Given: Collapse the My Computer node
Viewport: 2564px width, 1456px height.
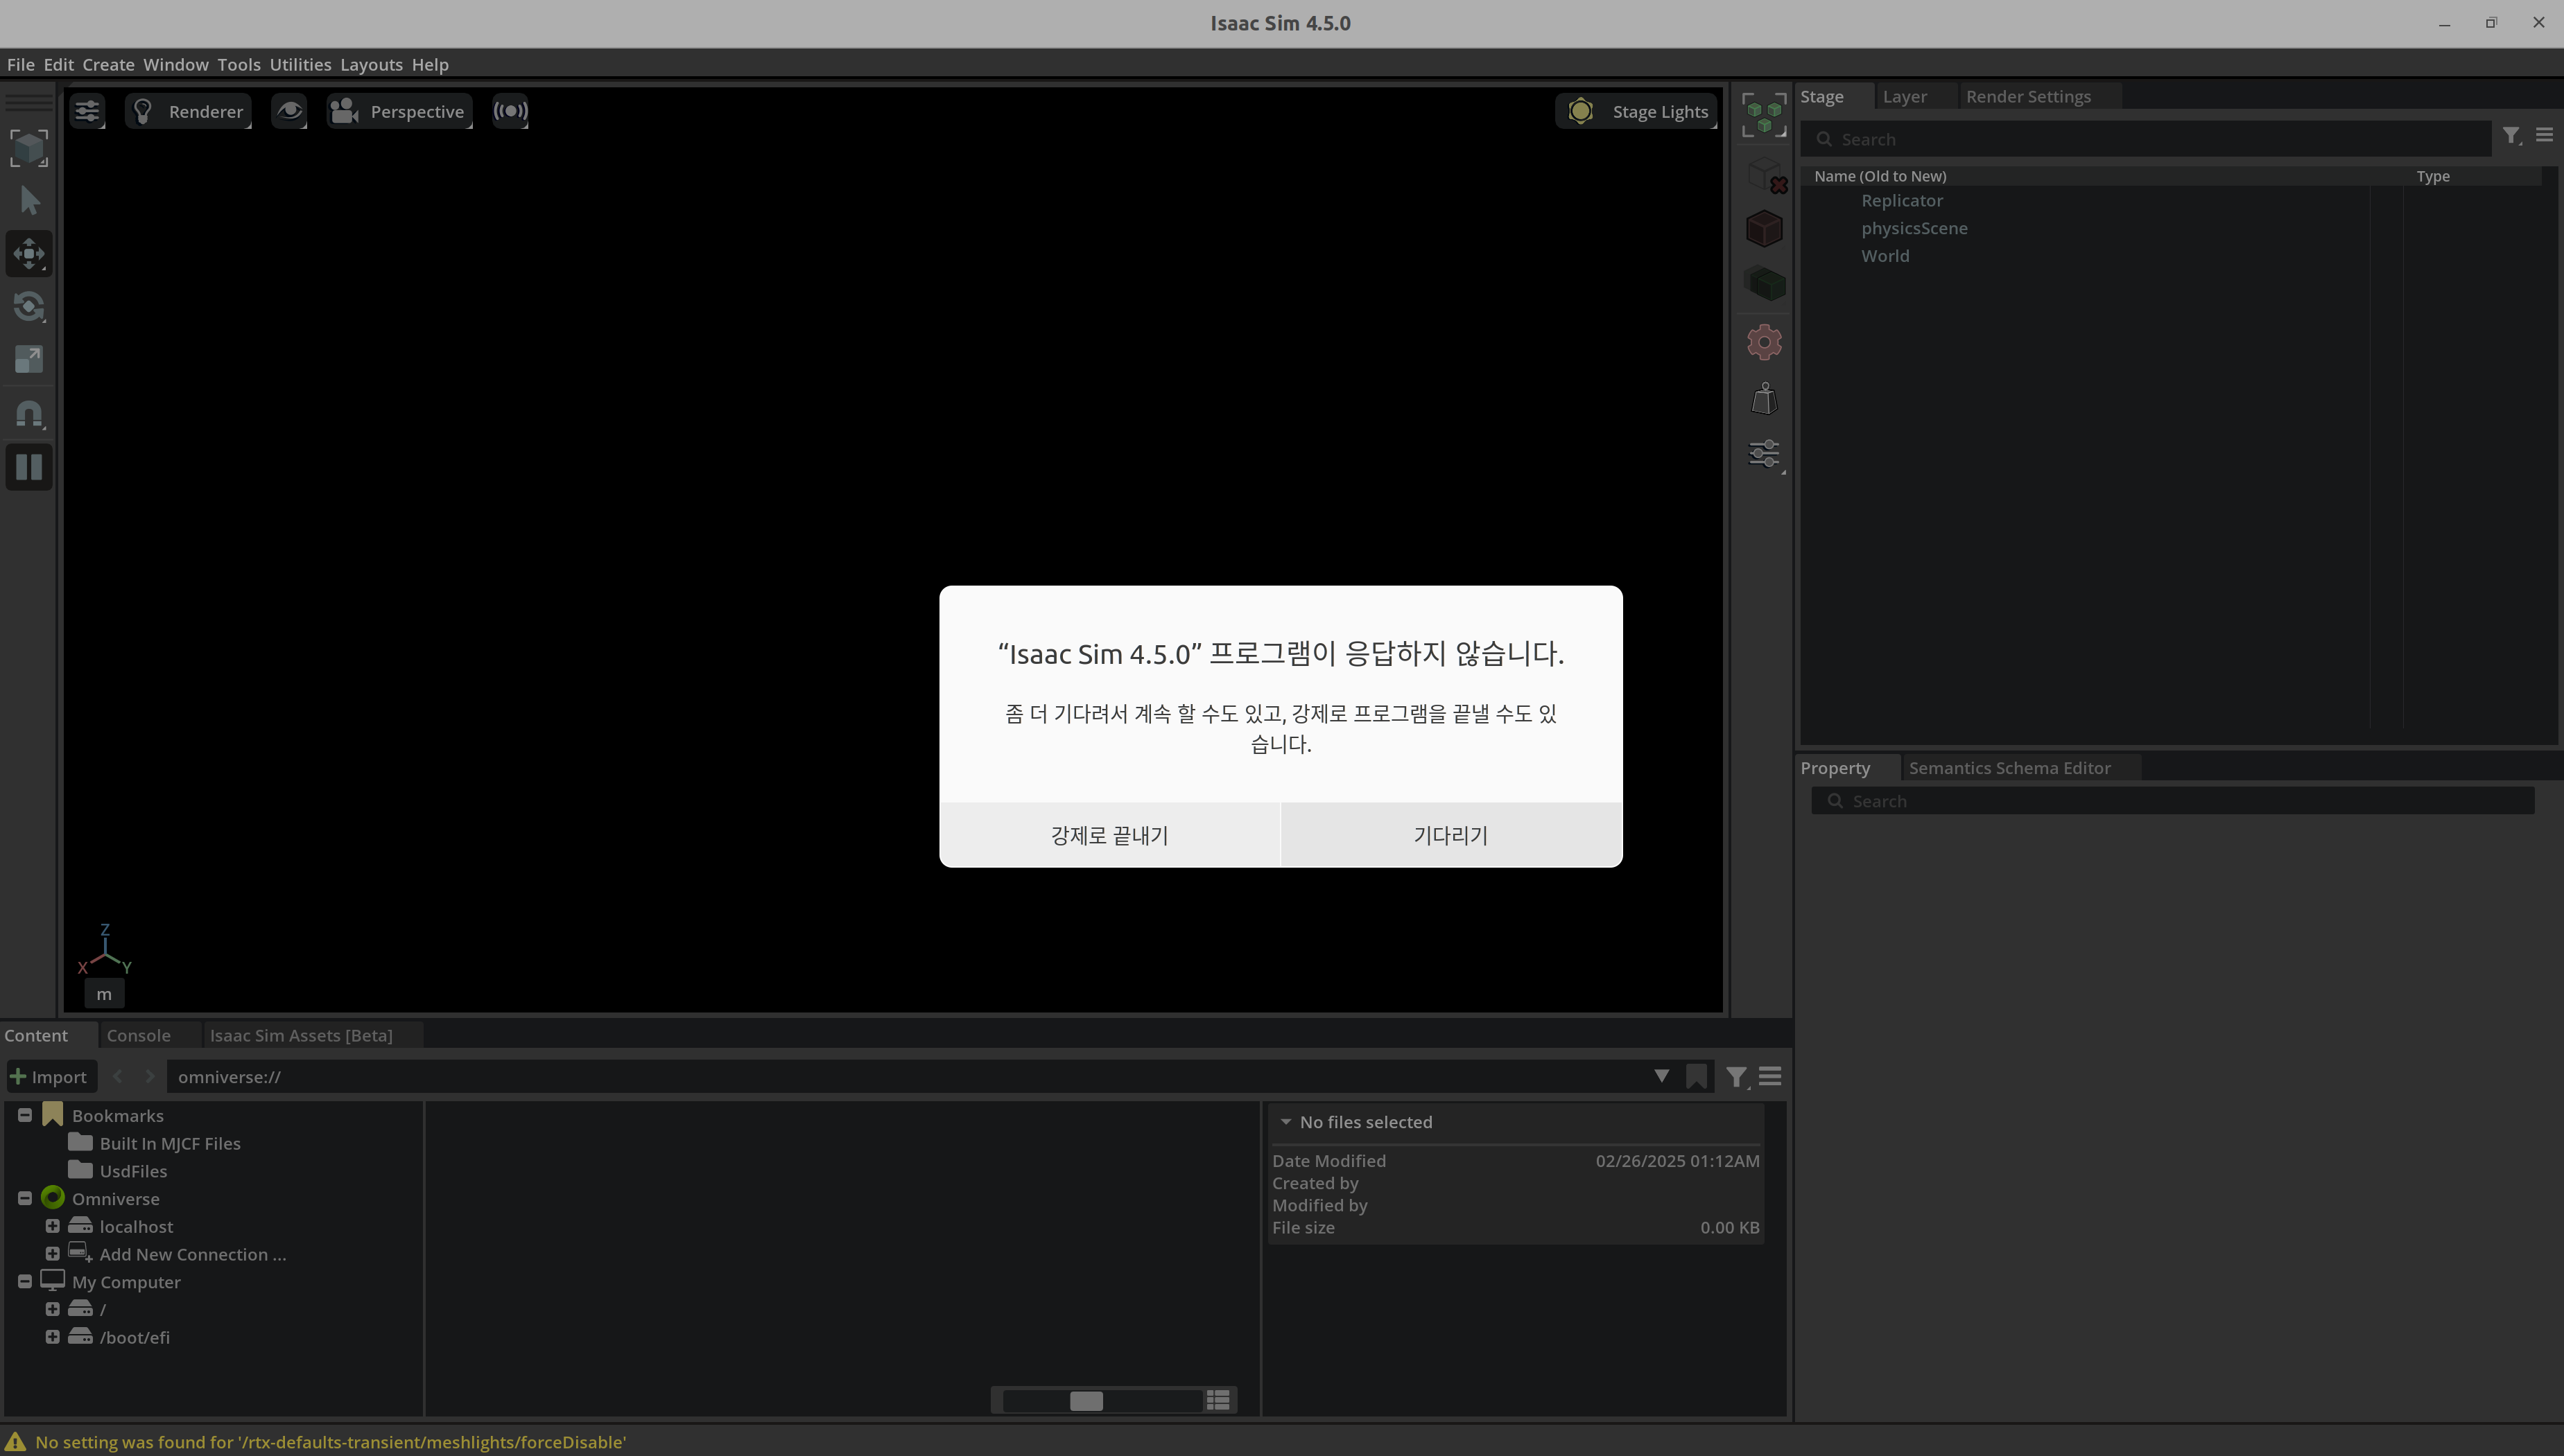Looking at the screenshot, I should click(x=25, y=1281).
